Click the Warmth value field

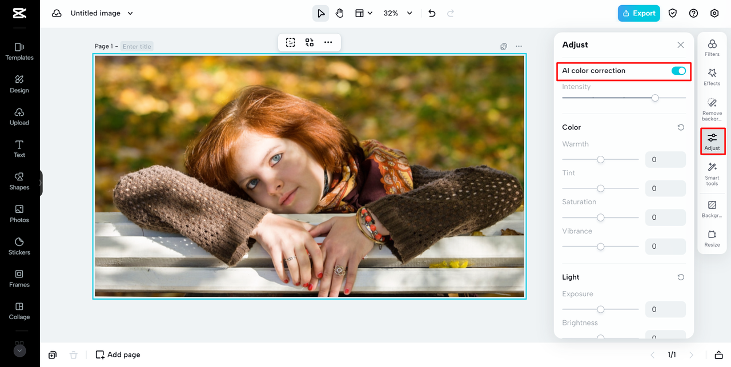(665, 160)
